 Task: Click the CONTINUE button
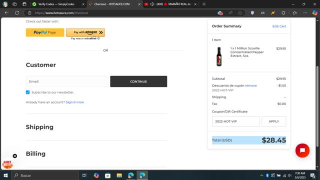pos(138,81)
